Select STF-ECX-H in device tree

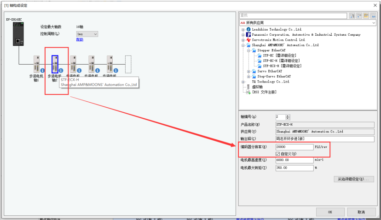point(282,66)
